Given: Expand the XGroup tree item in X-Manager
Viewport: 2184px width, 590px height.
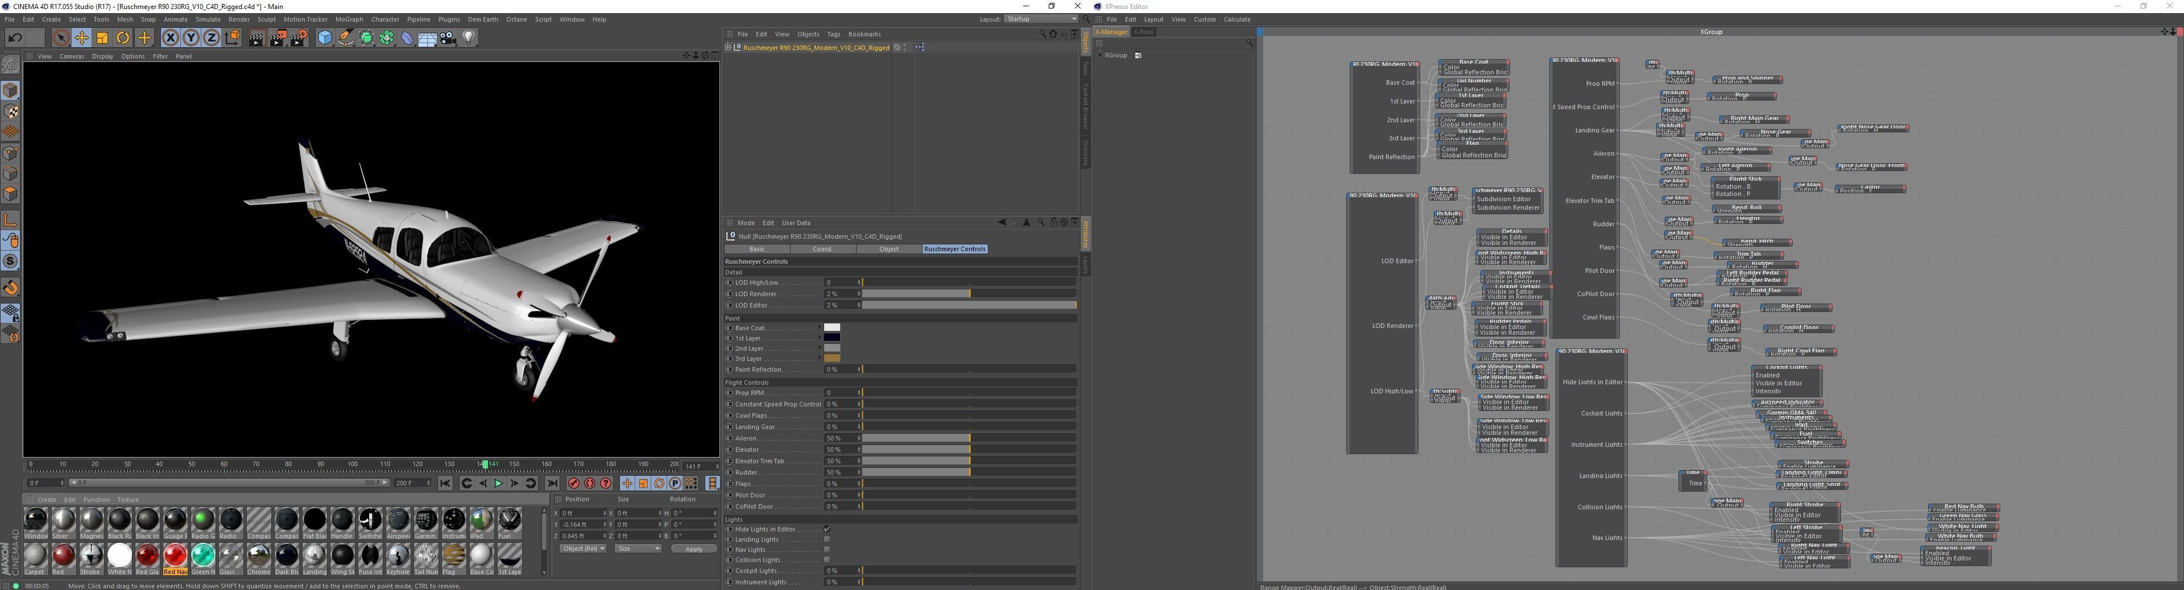Looking at the screenshot, I should click(x=1099, y=55).
